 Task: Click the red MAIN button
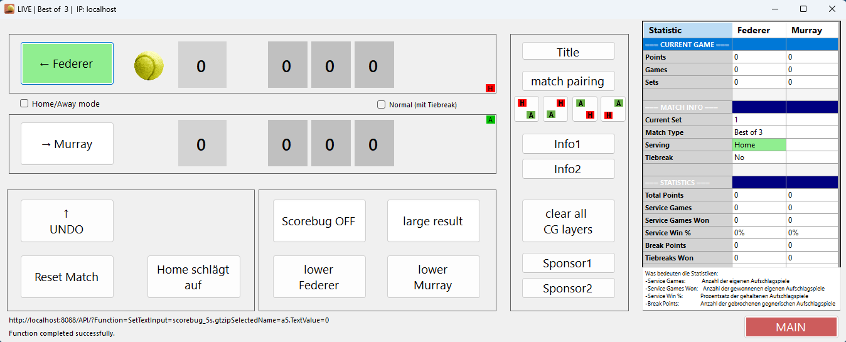pyautogui.click(x=791, y=327)
